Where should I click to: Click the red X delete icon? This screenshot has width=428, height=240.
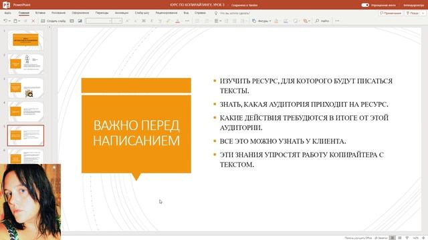tap(33, 21)
